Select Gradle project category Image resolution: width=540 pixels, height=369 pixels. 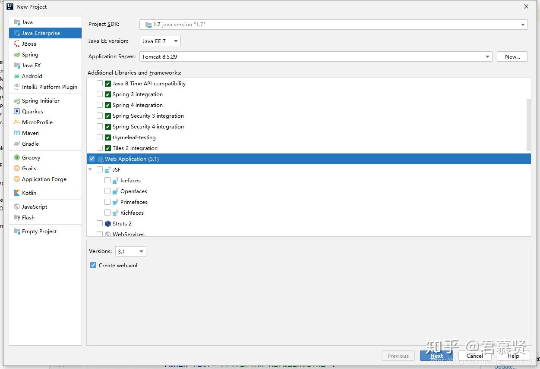click(x=45, y=144)
